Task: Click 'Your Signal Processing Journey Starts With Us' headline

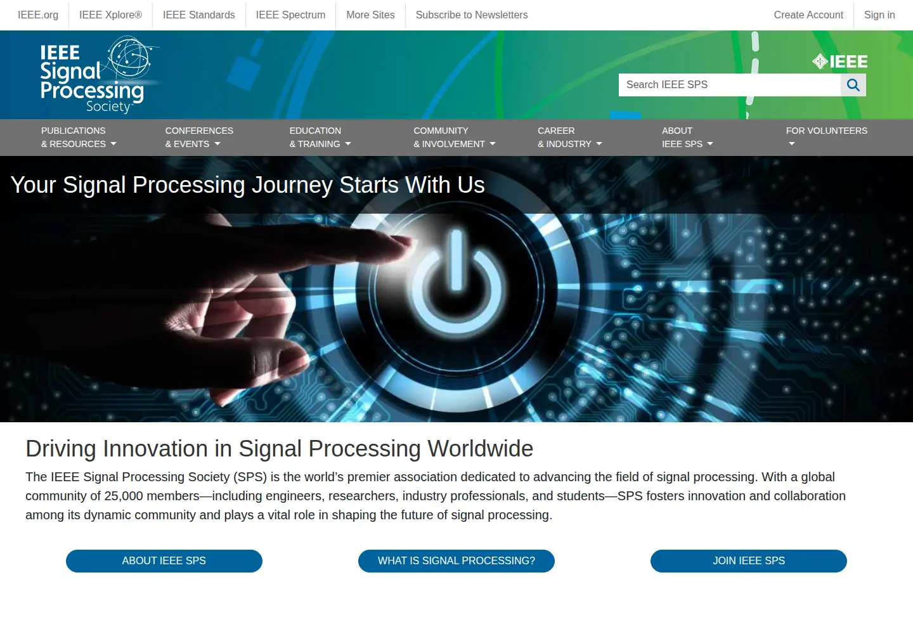Action: click(248, 185)
